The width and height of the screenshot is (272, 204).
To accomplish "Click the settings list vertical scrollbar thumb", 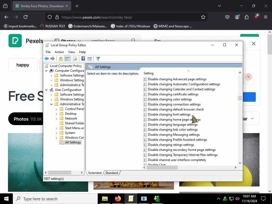I will (x=240, y=98).
